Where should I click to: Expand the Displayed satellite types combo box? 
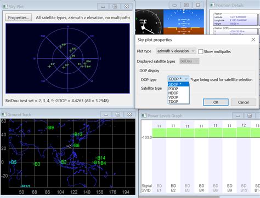(x=189, y=61)
